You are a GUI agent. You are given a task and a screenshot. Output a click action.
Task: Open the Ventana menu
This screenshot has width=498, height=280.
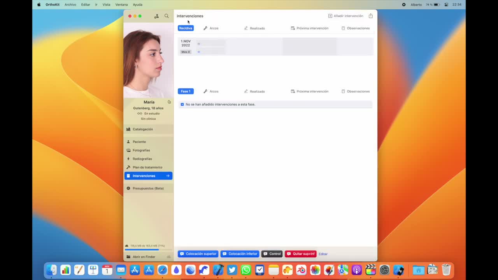pyautogui.click(x=121, y=5)
